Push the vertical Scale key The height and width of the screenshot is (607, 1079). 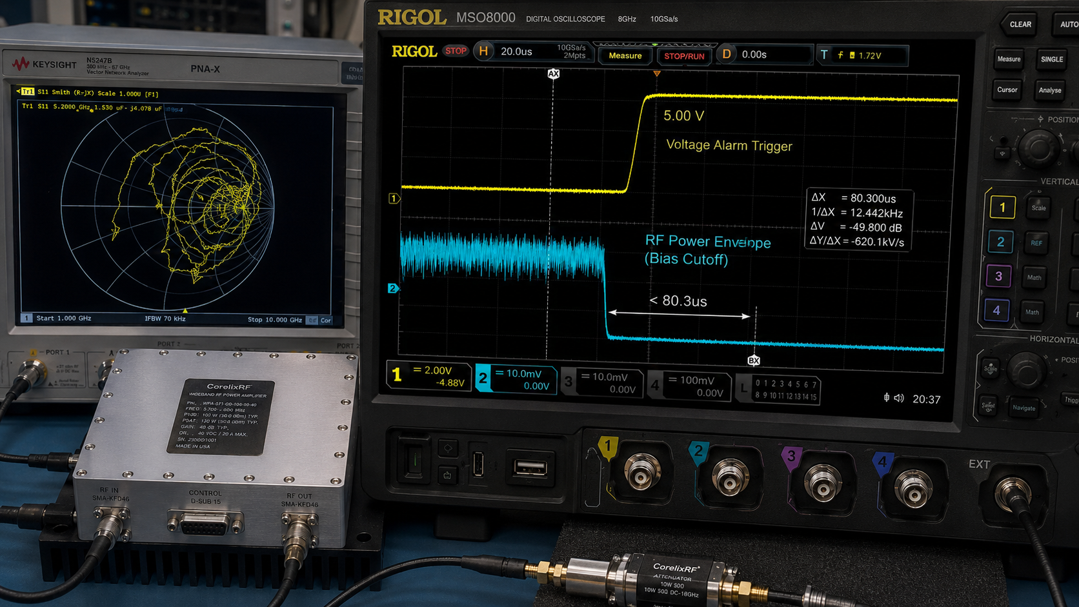click(1038, 208)
